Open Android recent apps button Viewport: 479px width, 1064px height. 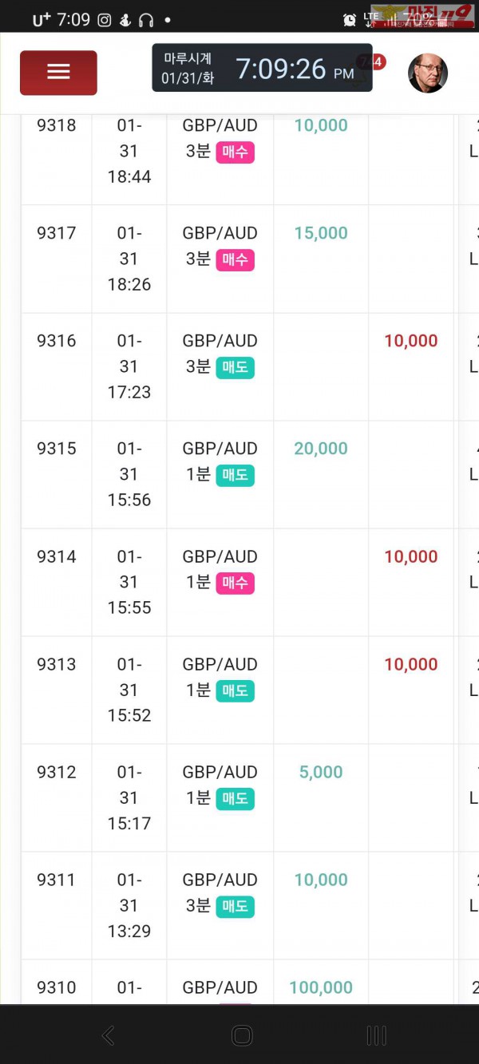(x=376, y=1035)
